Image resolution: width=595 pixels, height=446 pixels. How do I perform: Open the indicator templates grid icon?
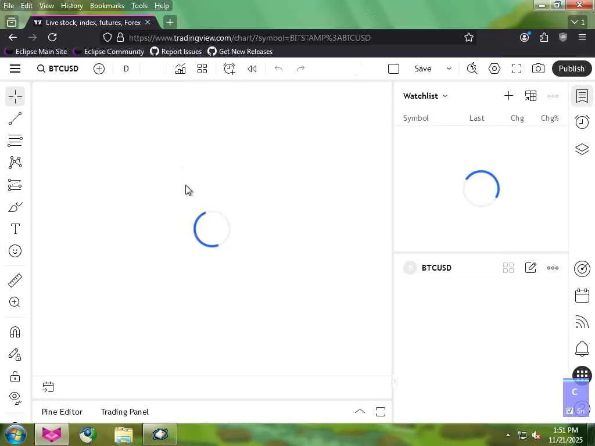(x=202, y=69)
